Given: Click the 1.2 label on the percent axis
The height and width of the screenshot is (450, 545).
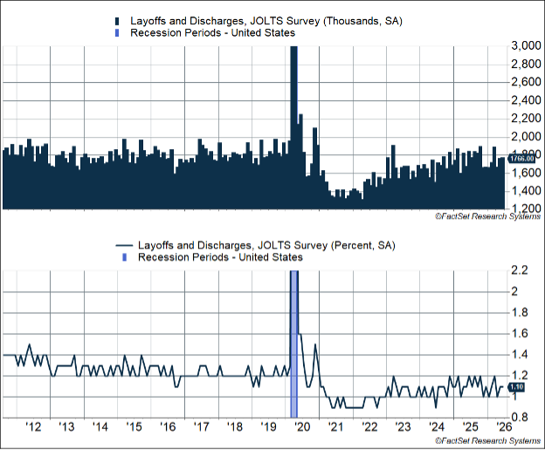Looking at the screenshot, I should [520, 376].
